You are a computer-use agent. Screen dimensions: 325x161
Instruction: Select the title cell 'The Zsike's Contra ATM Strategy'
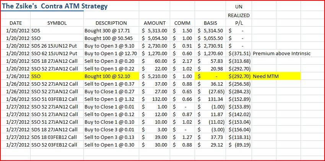(x=54, y=6)
